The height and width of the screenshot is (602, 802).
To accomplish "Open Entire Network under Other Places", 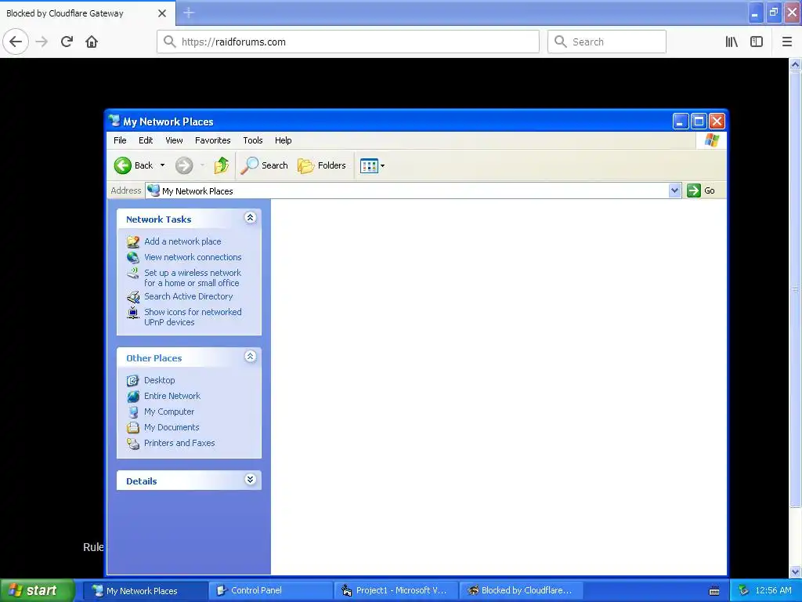I will coord(172,396).
